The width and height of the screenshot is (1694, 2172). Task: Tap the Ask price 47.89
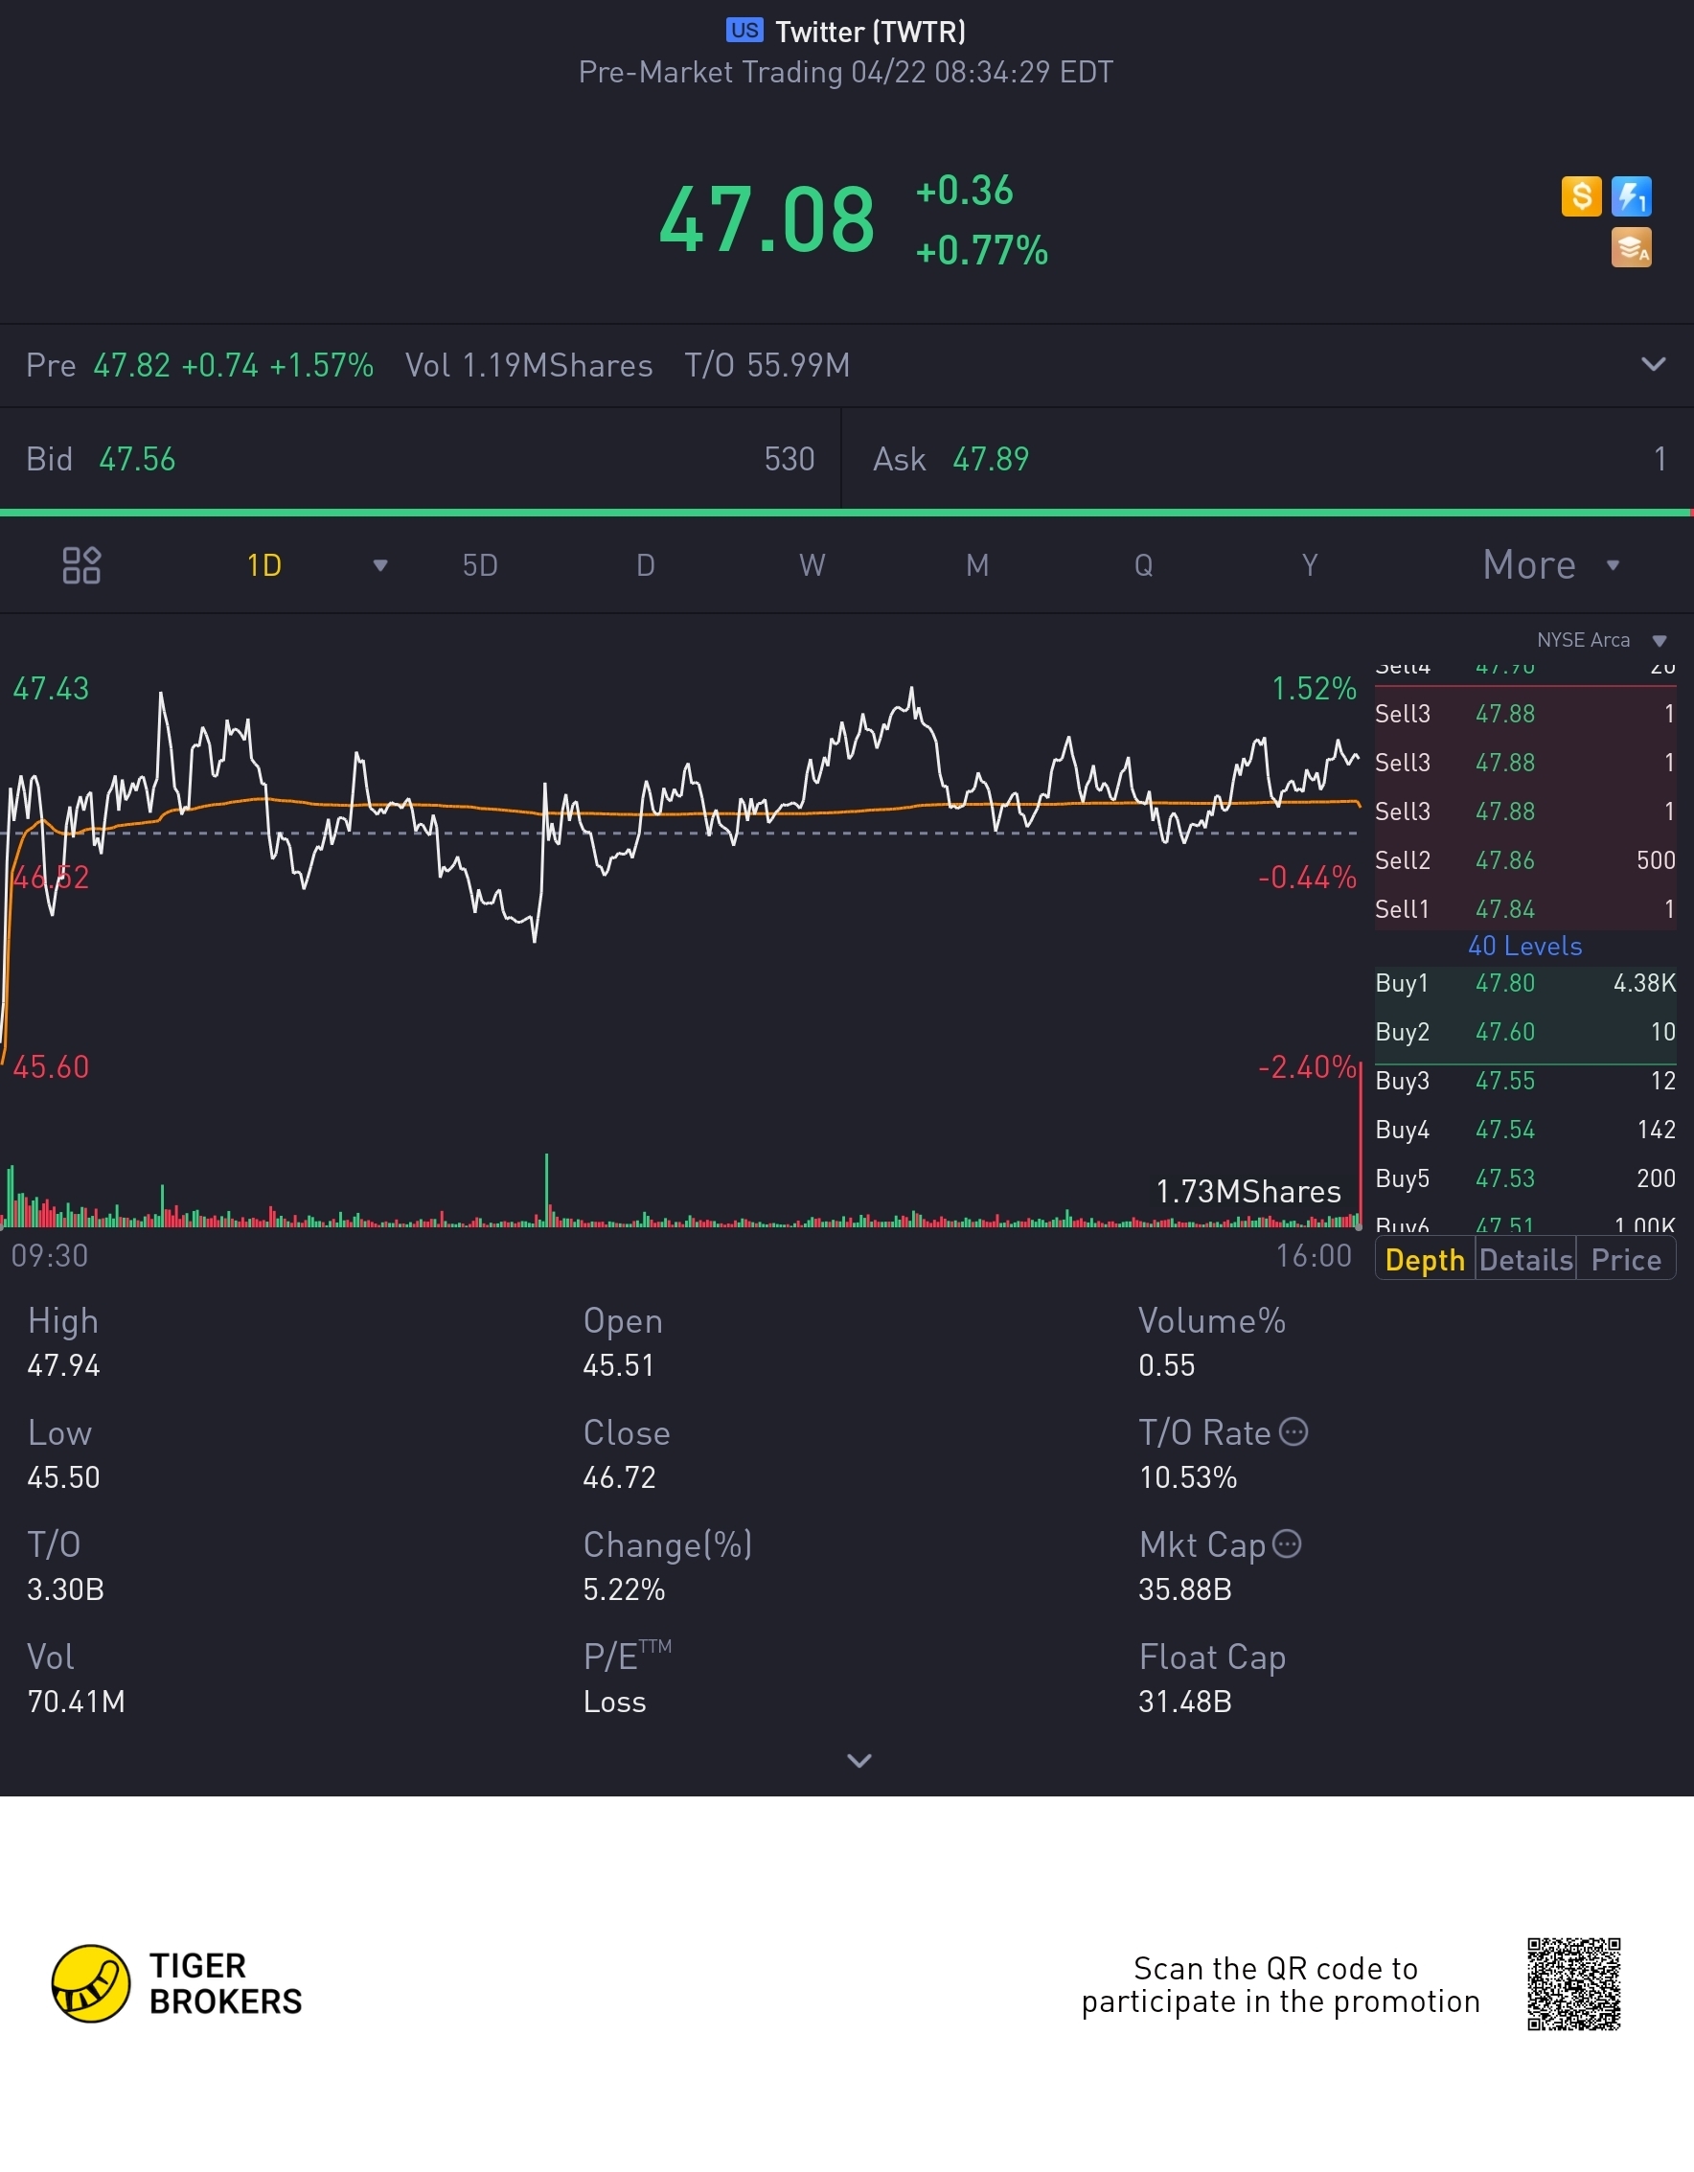tap(991, 460)
